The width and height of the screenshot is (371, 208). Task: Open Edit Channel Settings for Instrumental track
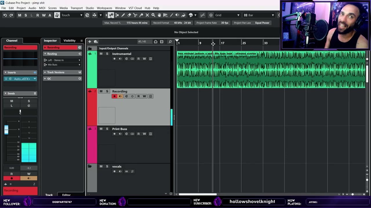click(x=126, y=59)
